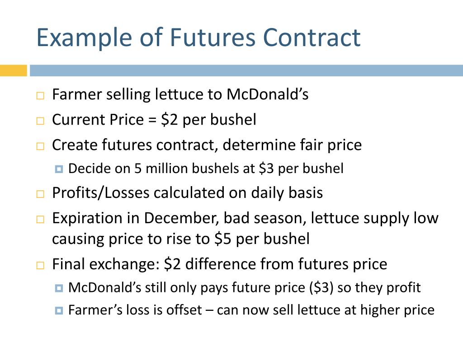
Task: Click the text 'Create futures contract, determine fair price'
Action: tap(207, 145)
